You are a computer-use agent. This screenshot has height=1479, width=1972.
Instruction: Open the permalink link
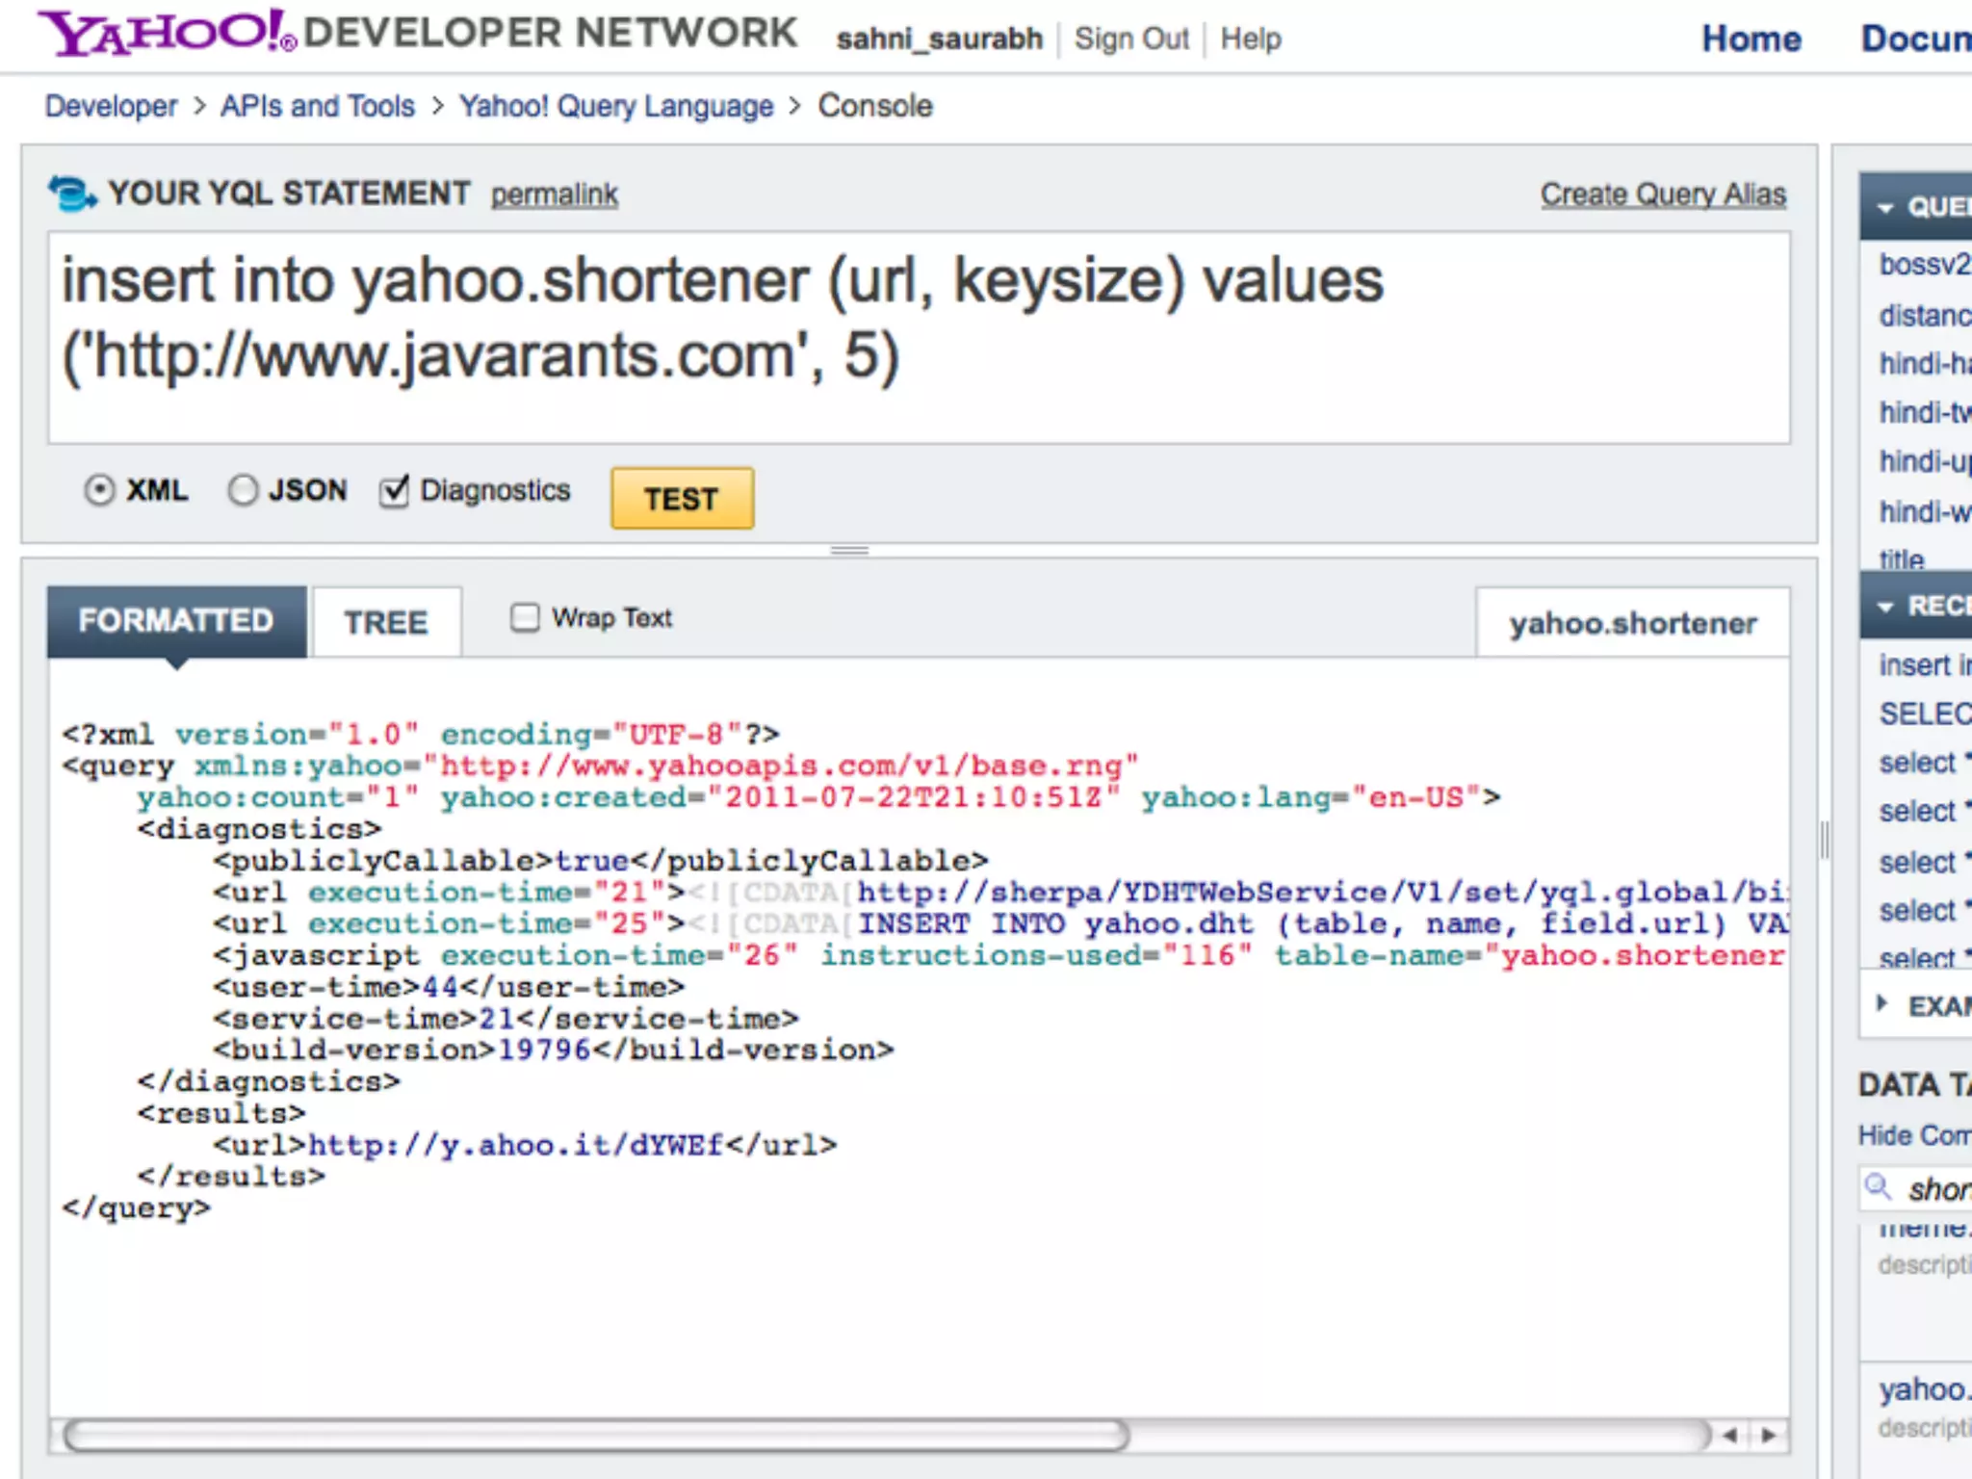point(555,195)
